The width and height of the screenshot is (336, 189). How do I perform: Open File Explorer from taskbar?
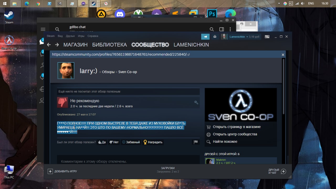tap(15, 4)
